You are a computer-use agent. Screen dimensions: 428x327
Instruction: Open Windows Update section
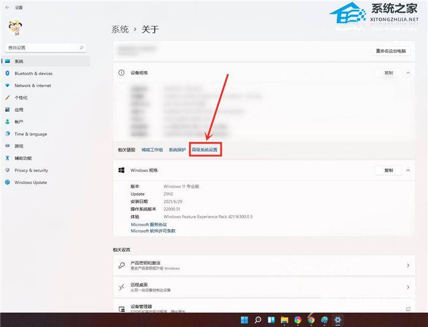[x=45, y=182]
